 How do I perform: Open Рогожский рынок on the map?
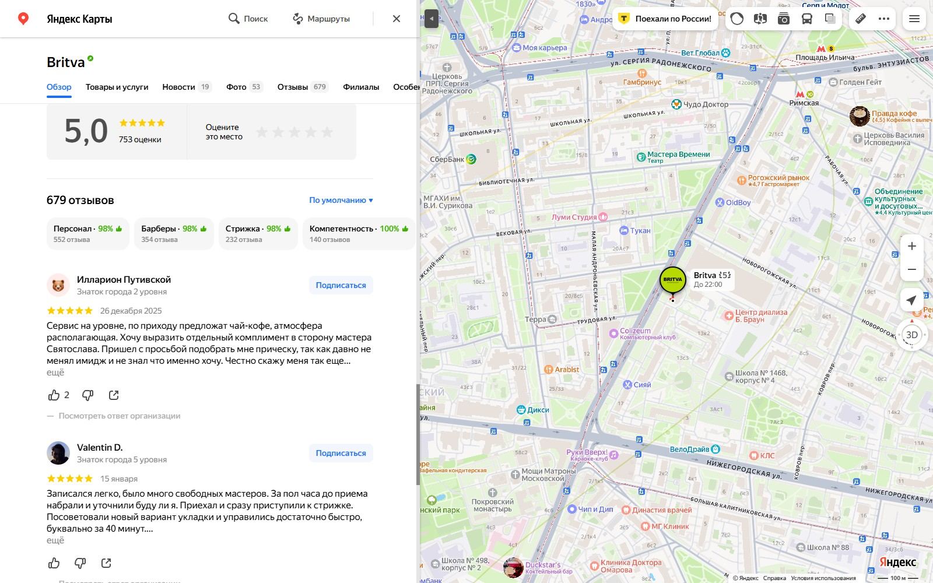point(773,180)
